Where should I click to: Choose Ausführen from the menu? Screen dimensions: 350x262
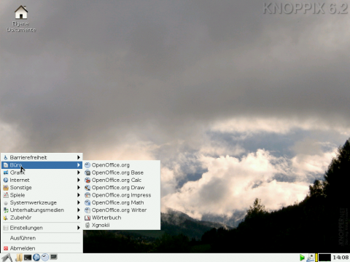tap(42, 238)
